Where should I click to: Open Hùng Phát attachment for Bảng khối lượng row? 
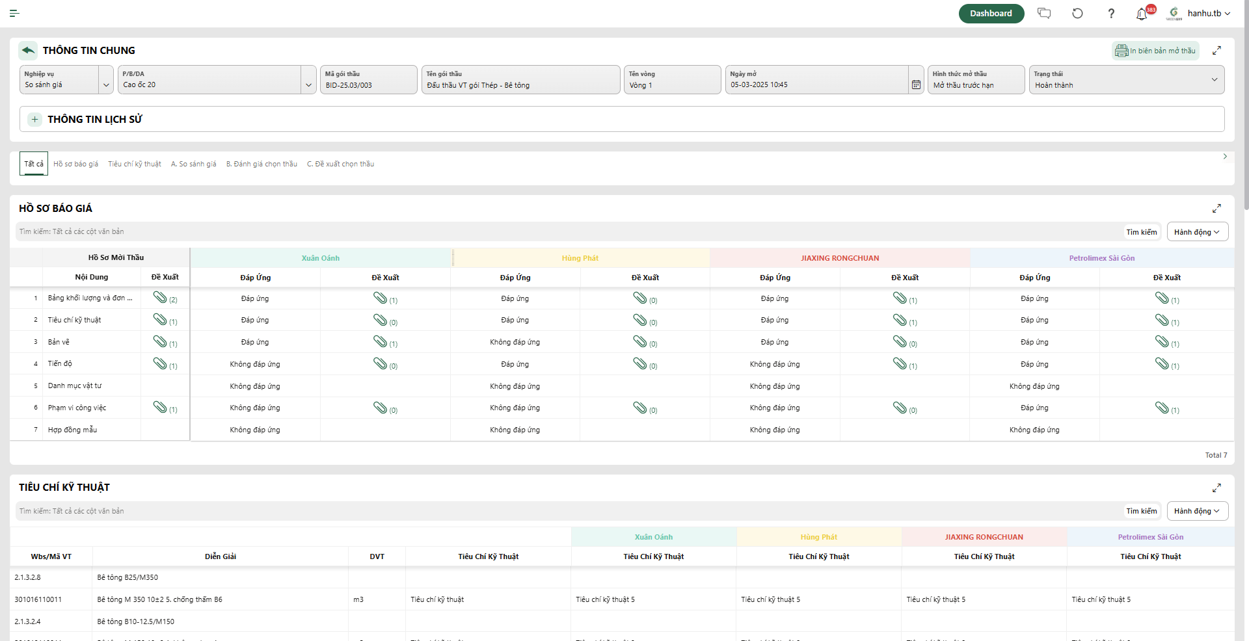tap(640, 298)
